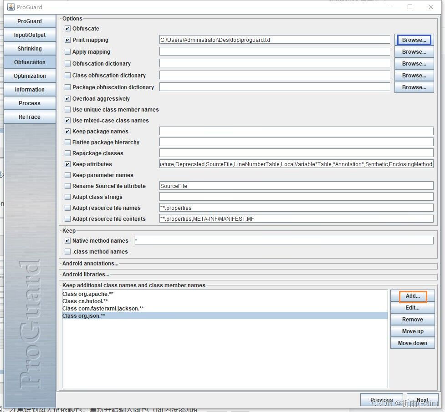Viewport: 445px width, 412px height.
Task: Enable Adapt resource file contents
Action: pos(67,219)
